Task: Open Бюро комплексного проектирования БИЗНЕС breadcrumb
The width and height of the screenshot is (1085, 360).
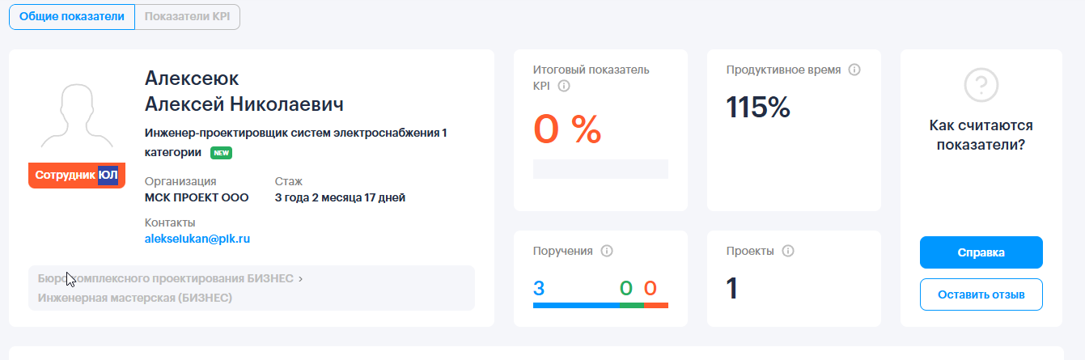Action: pos(164,278)
